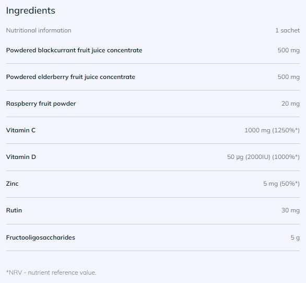
Task: Click the 1 sachet column header
Action: pos(287,30)
